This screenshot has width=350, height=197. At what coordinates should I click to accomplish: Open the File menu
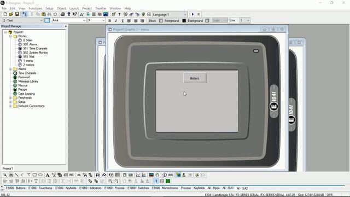click(4, 9)
